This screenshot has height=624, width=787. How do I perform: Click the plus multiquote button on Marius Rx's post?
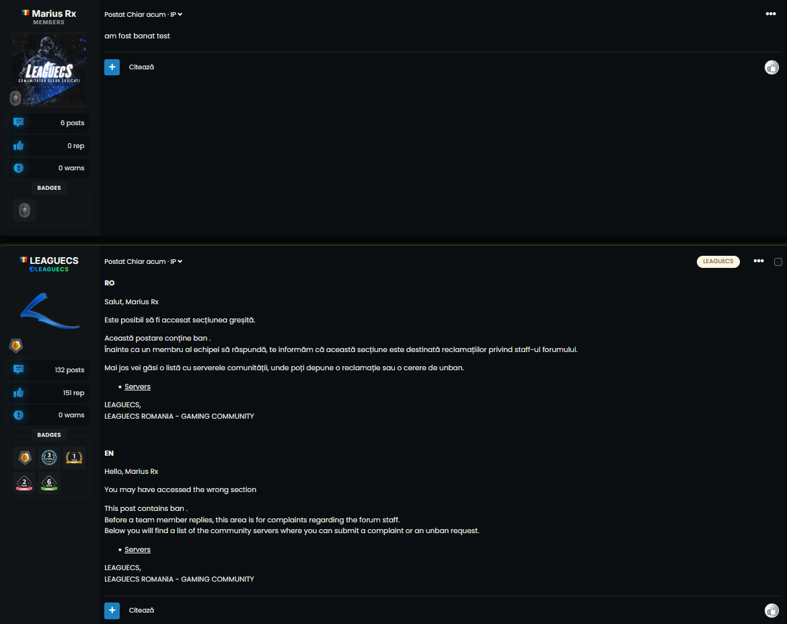112,67
